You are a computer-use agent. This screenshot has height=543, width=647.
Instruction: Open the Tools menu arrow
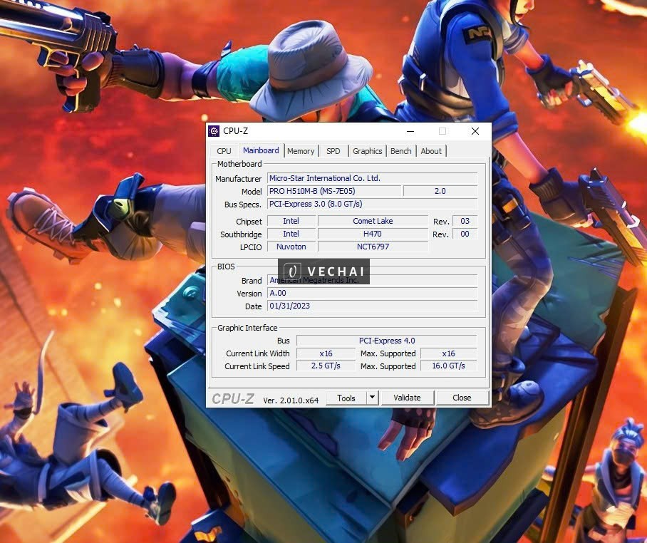(x=374, y=398)
